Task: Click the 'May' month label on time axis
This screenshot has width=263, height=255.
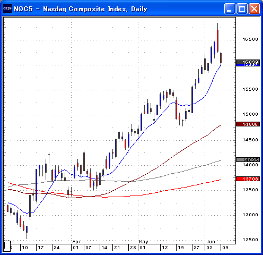Action: (144, 242)
